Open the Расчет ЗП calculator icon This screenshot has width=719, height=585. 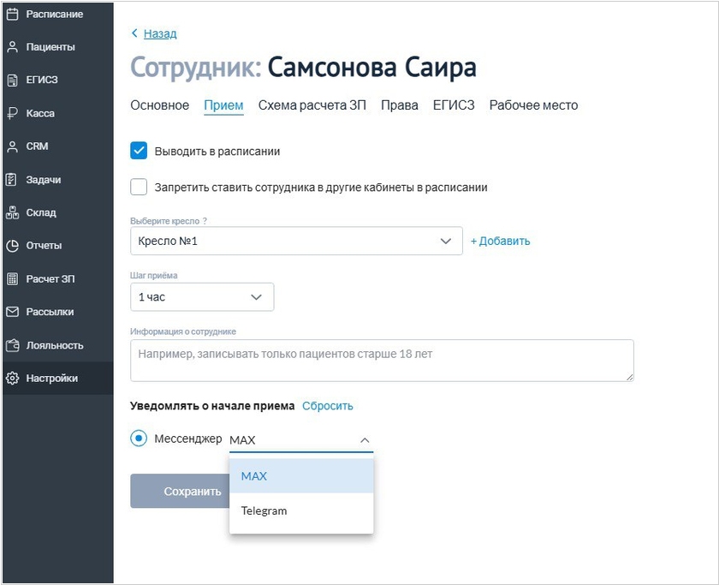click(12, 279)
